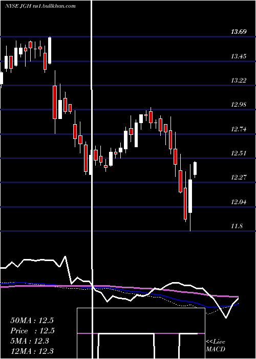
Task: Select the 12.04 price axis label
Action: pyautogui.click(x=239, y=202)
